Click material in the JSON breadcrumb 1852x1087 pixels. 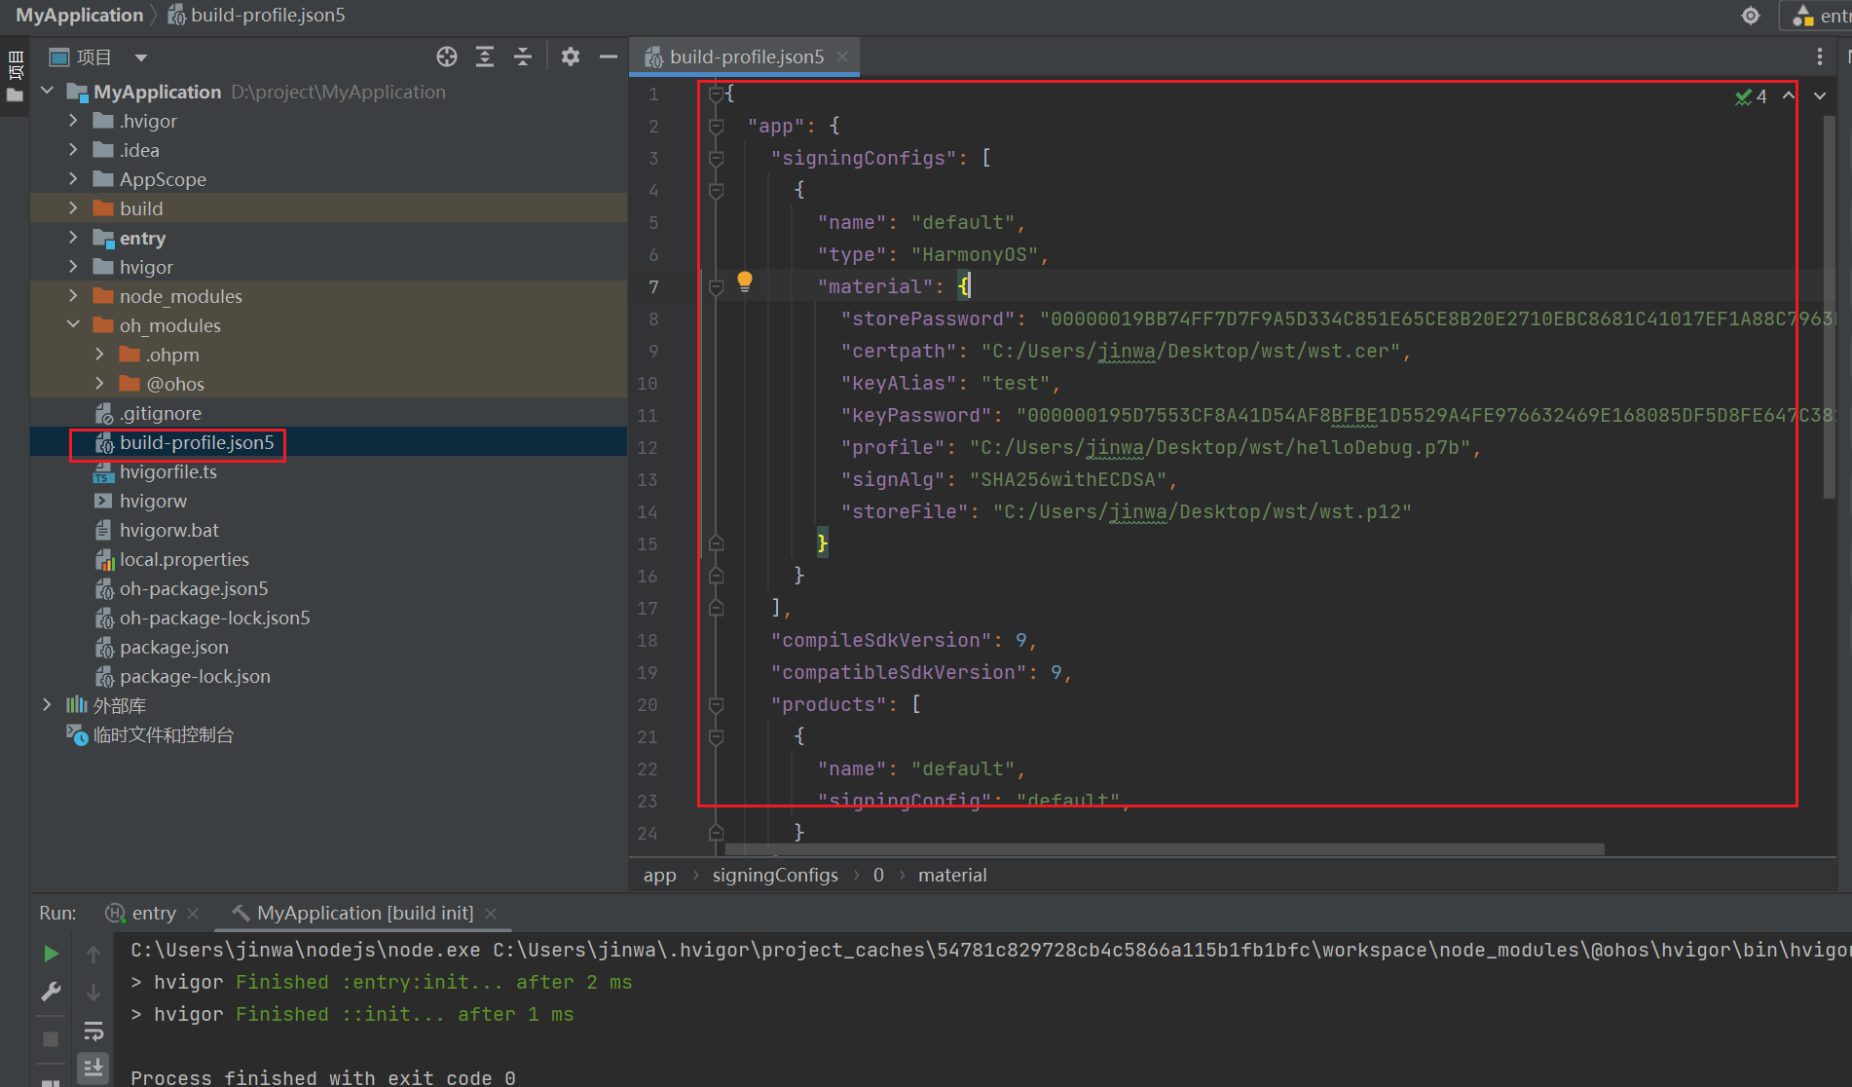[x=952, y=875]
